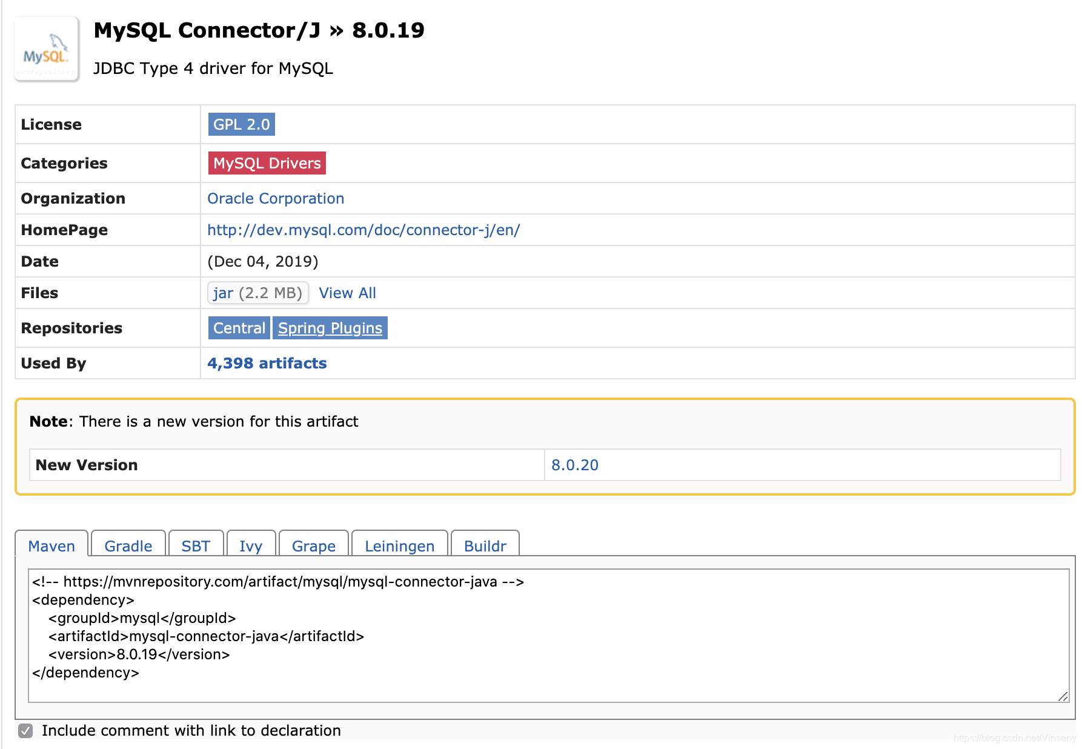This screenshot has width=1082, height=749.
Task: Open the Oracle Corporation organization link
Action: tap(276, 199)
